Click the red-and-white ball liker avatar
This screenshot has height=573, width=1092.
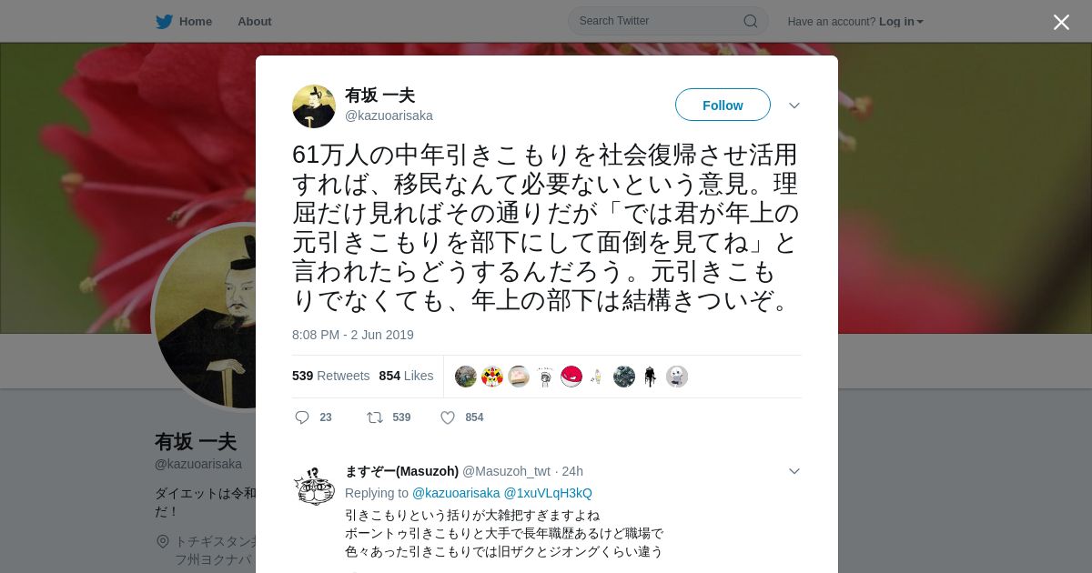(x=571, y=377)
